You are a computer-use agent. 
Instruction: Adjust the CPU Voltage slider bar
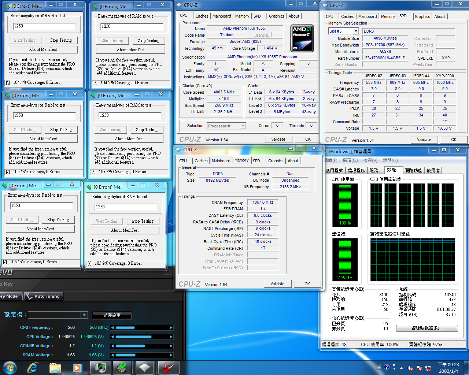pyautogui.click(x=142, y=337)
